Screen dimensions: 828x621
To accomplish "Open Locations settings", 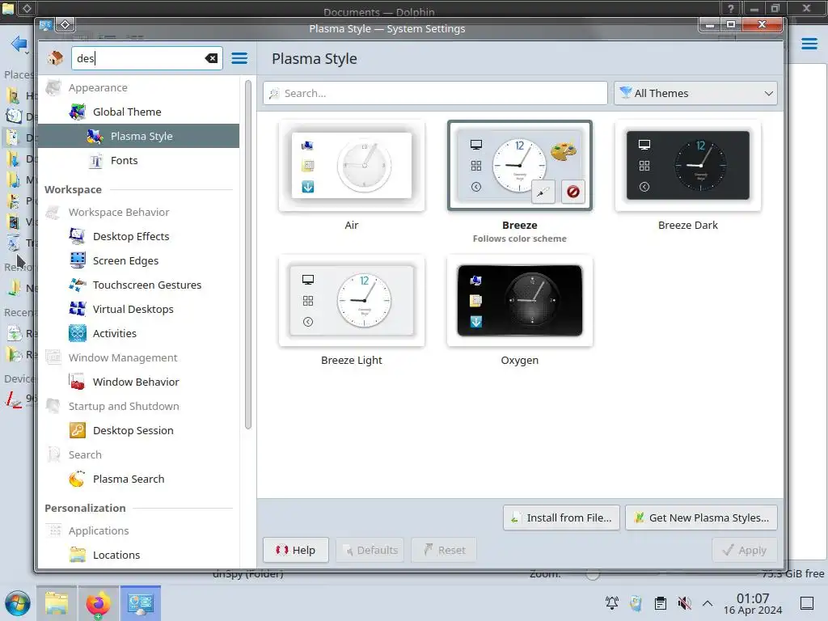I will pyautogui.click(x=139, y=556).
